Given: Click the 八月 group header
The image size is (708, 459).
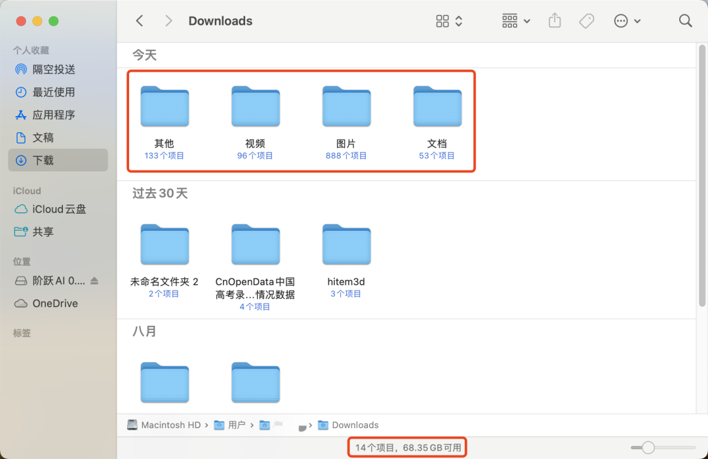Looking at the screenshot, I should [x=144, y=331].
